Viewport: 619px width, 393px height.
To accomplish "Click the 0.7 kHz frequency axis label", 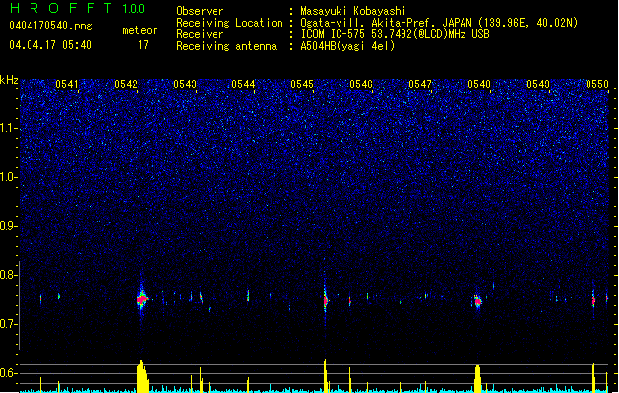I will [x=8, y=324].
